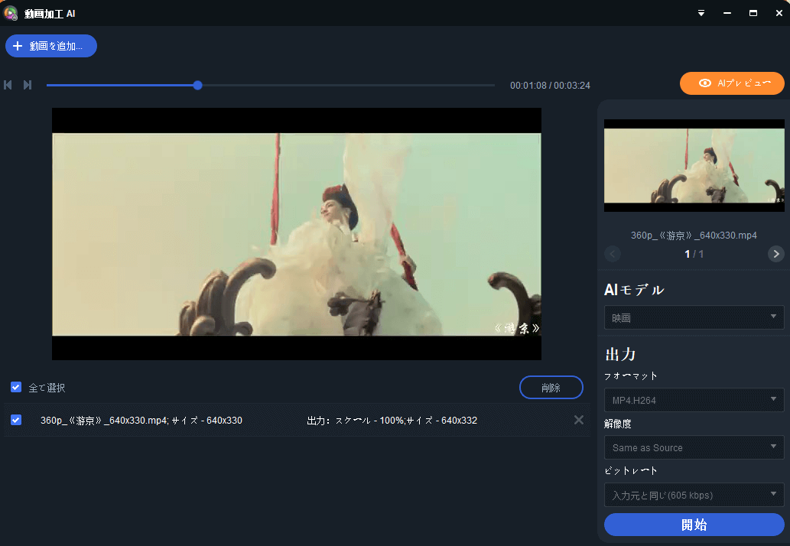Click the video seek slider handle
Screen dimensions: 790x546
pos(197,85)
